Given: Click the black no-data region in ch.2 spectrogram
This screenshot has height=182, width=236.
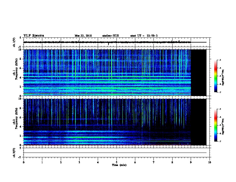Looking at the screenshot, I should 199,122.
